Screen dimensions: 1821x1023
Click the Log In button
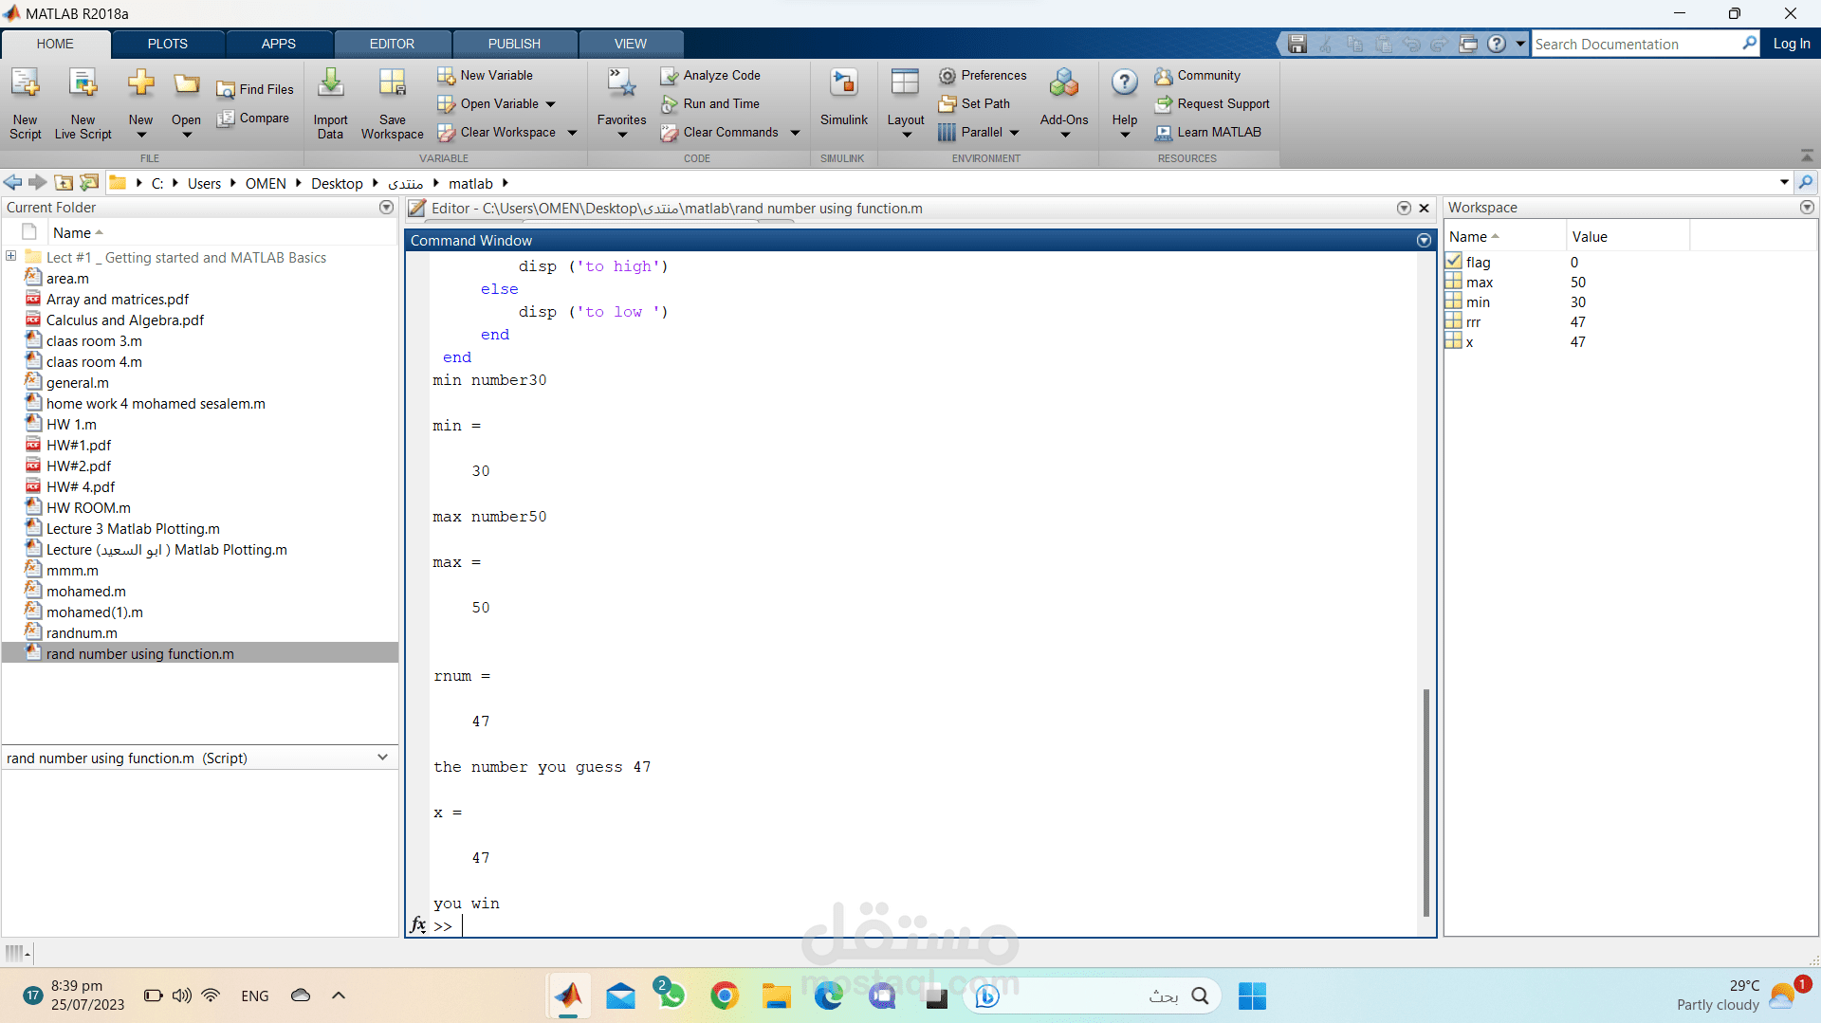click(1792, 44)
